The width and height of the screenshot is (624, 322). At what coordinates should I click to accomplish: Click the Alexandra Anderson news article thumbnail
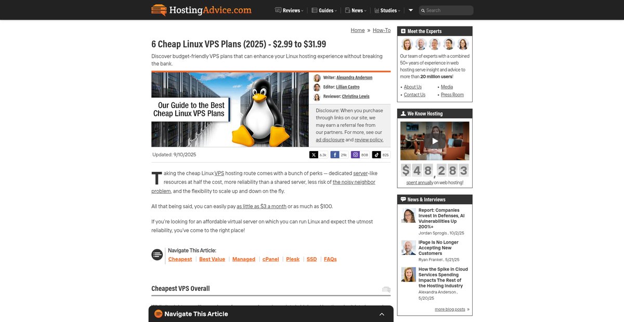(409, 275)
